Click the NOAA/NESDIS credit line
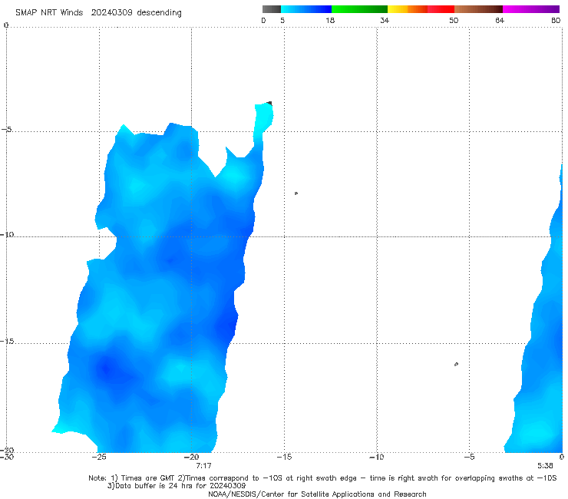This screenshot has height=499, width=568. [317, 494]
